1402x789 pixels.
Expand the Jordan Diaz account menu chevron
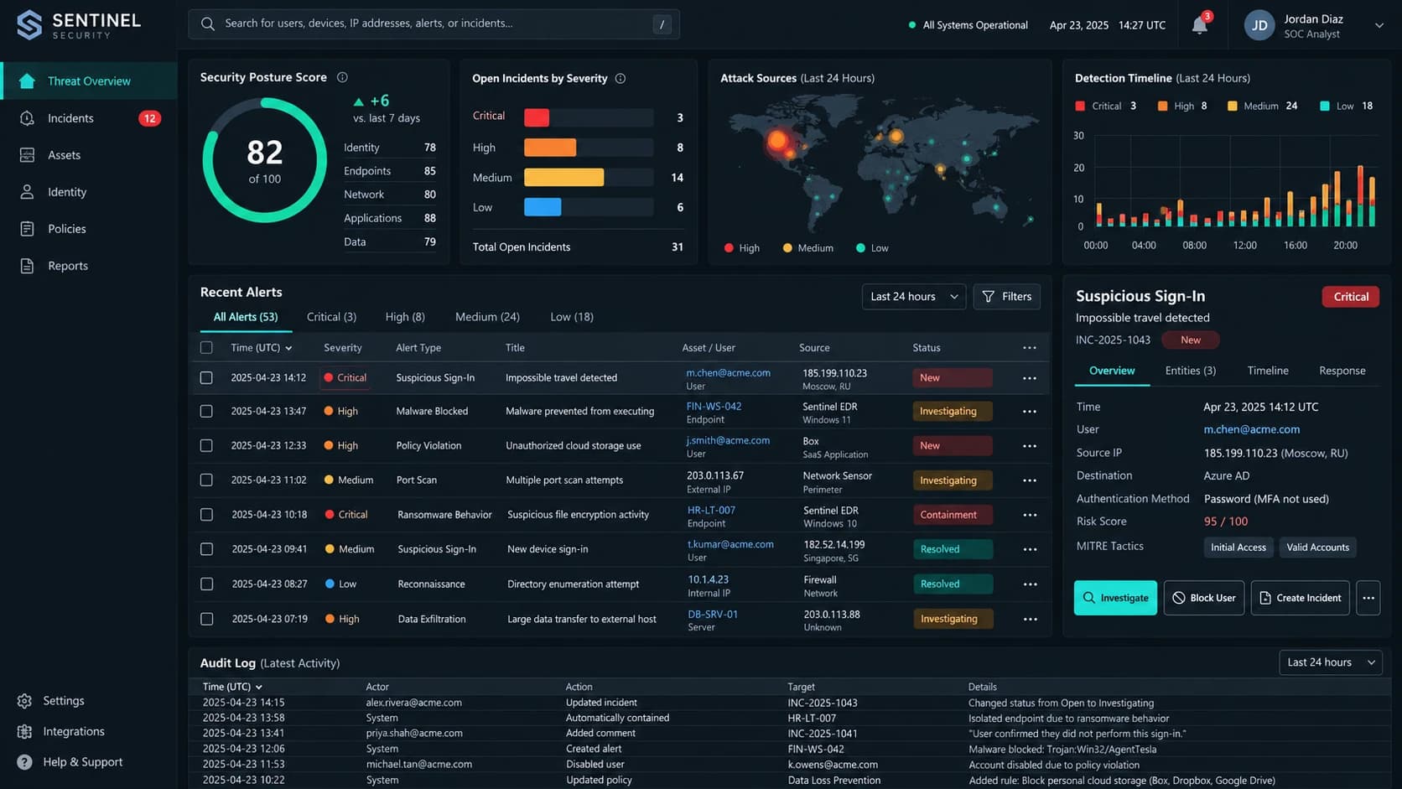point(1379,26)
